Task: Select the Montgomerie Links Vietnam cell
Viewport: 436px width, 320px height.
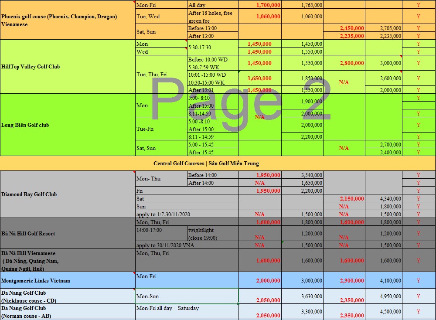Action: coord(68,280)
